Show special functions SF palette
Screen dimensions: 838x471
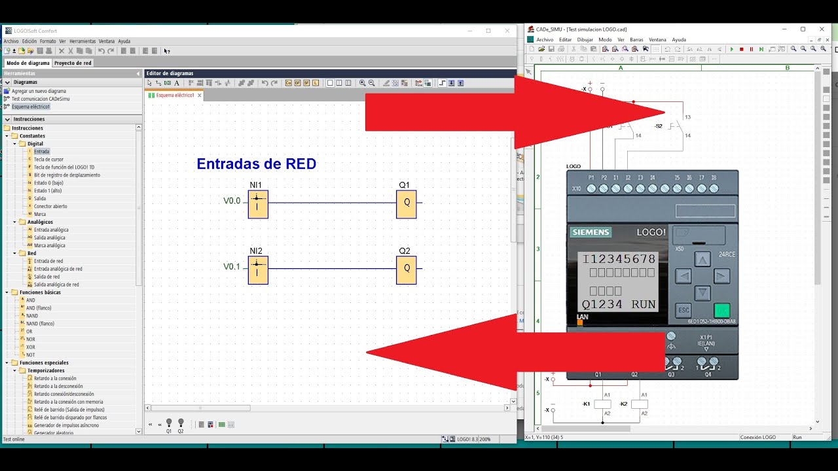[x=306, y=83]
